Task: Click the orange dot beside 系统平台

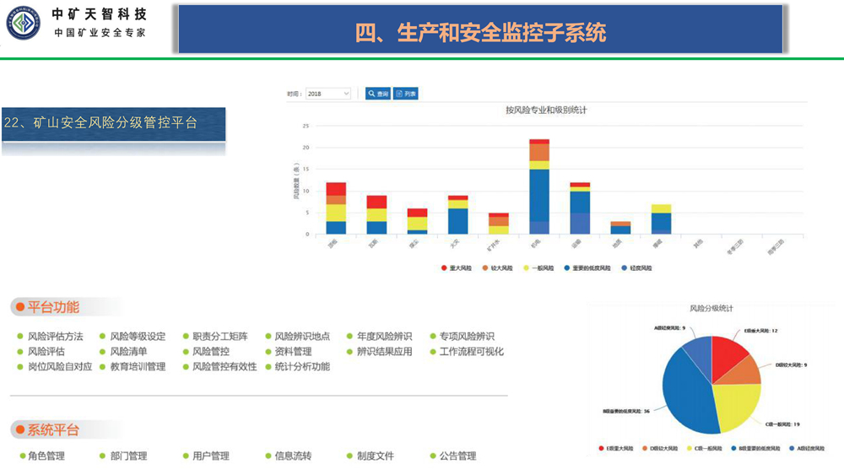Action: tap(19, 430)
